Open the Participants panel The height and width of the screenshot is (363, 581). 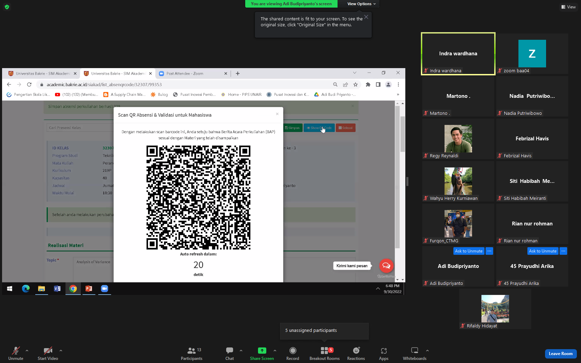(x=192, y=353)
